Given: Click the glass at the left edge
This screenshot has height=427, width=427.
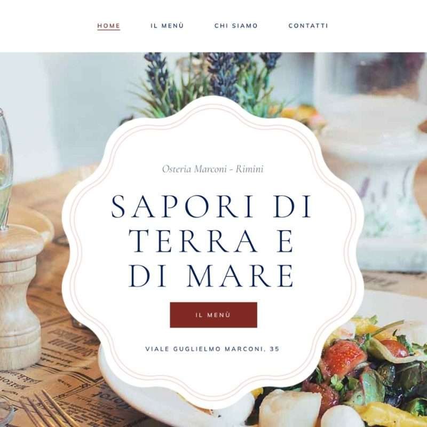Looking at the screenshot, I should coord(5,169).
